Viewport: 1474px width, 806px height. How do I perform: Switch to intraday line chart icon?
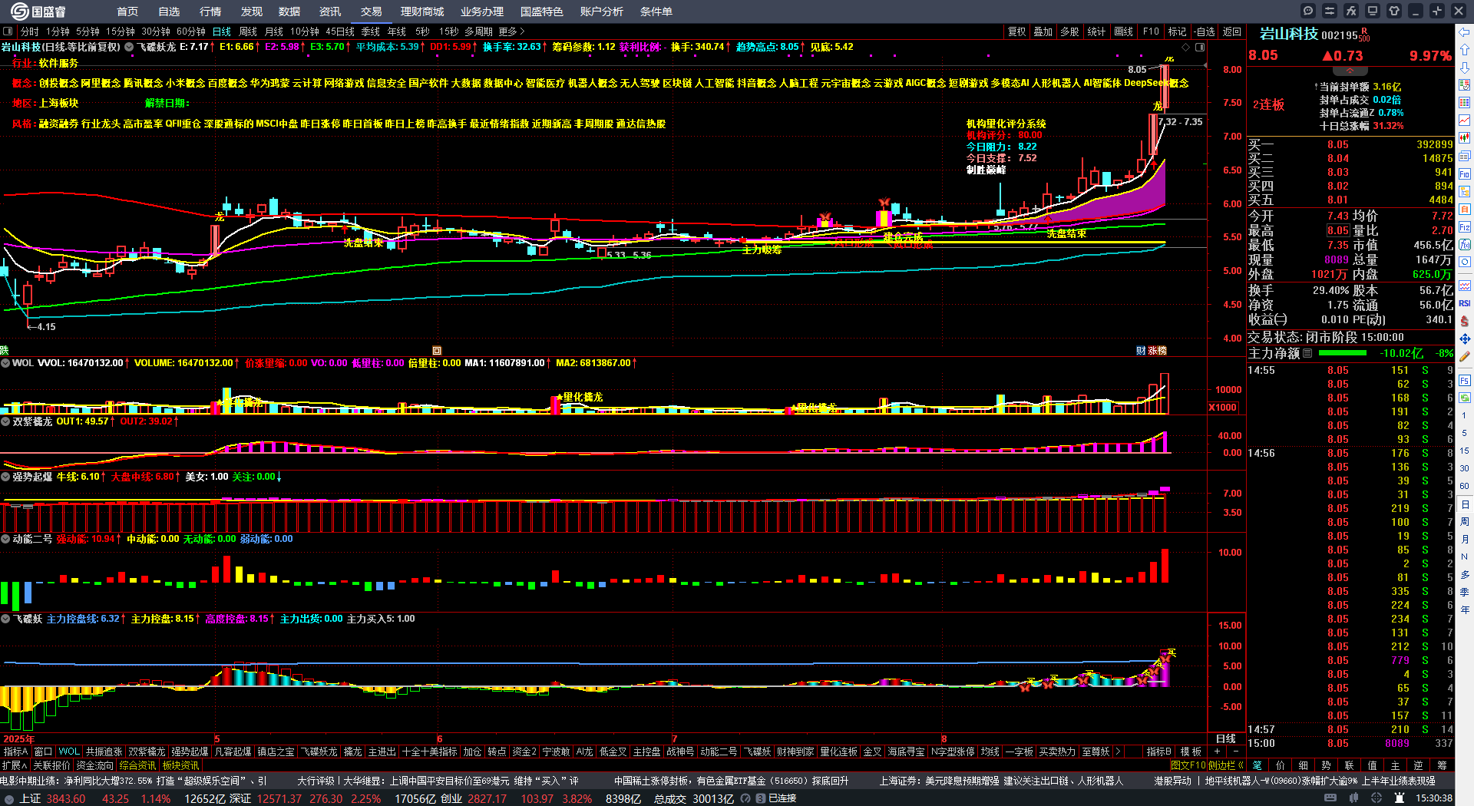[x=1465, y=121]
